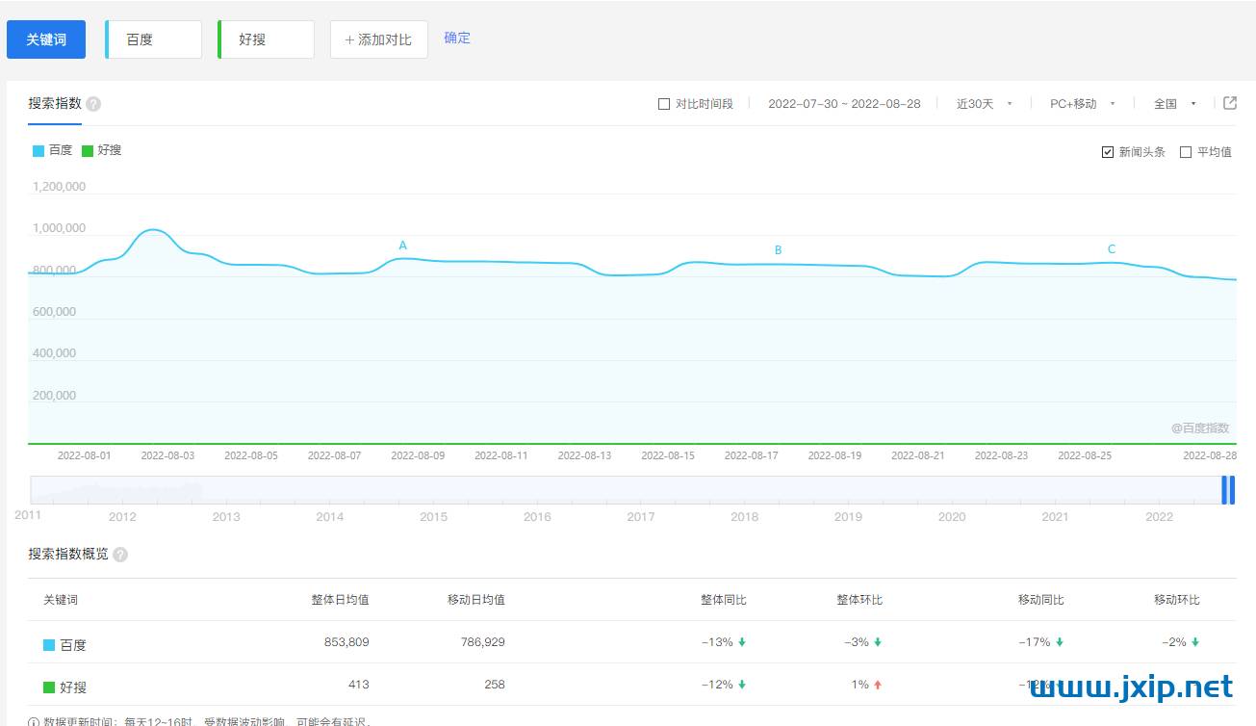Image resolution: width=1256 pixels, height=726 pixels.
Task: Click the 整体环比 column header
Action: point(859,600)
